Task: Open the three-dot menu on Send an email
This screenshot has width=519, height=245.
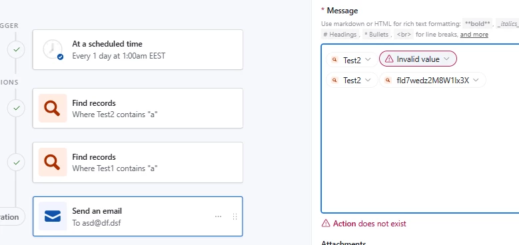Action: [x=218, y=216]
